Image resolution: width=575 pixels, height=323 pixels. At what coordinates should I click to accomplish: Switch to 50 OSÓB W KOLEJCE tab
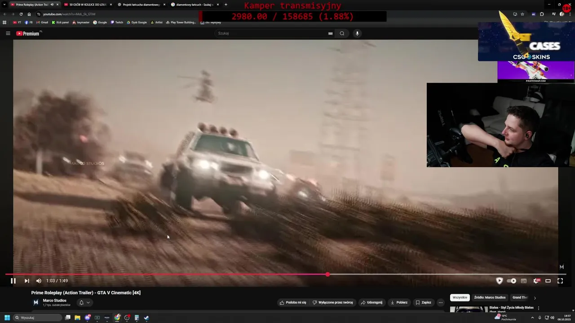[x=88, y=4]
